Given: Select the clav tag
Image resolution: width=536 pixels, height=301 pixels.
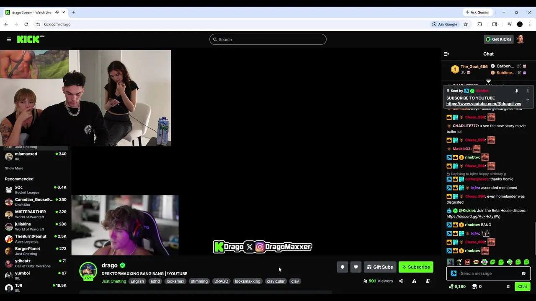Looking at the screenshot, I should click(295, 281).
